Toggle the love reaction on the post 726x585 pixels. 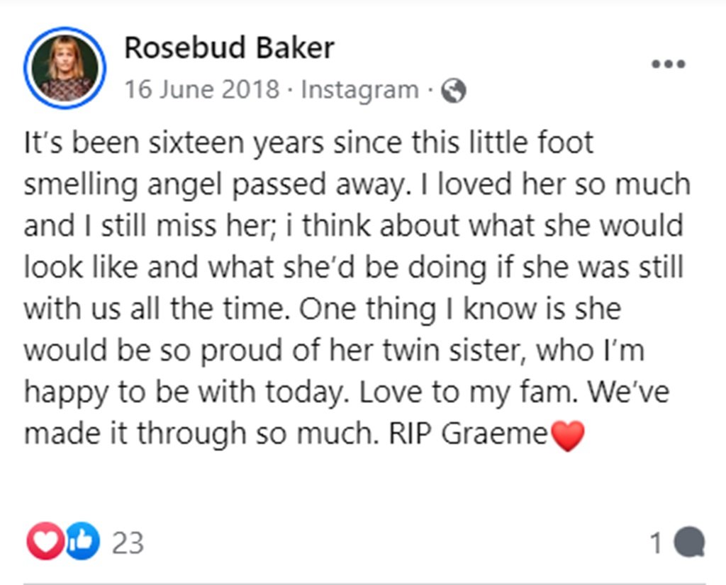click(x=47, y=540)
